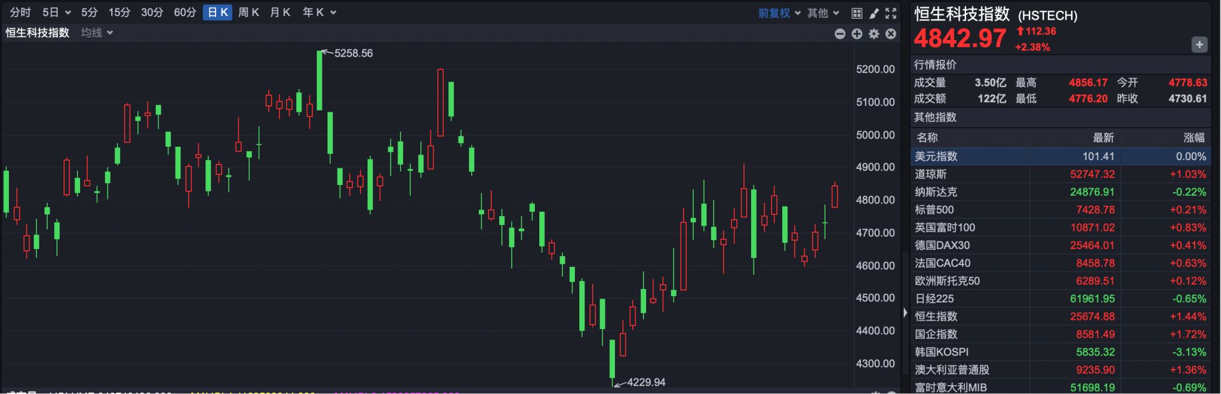The width and height of the screenshot is (1221, 394).
Task: Click the +2.38% change percentage
Action: (1033, 47)
